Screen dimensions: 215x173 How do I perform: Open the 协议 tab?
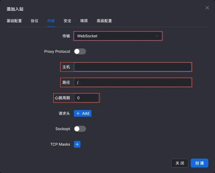point(35,21)
